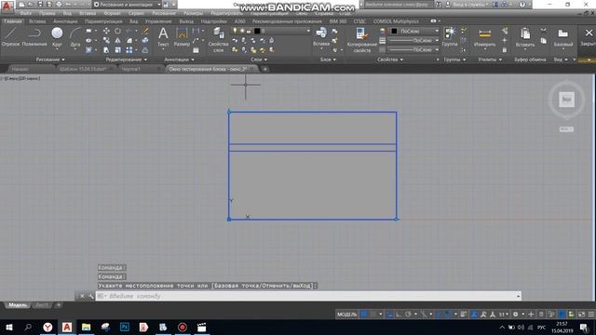The image size is (596, 335).
Task: Click the command line input field
Action: [308, 296]
